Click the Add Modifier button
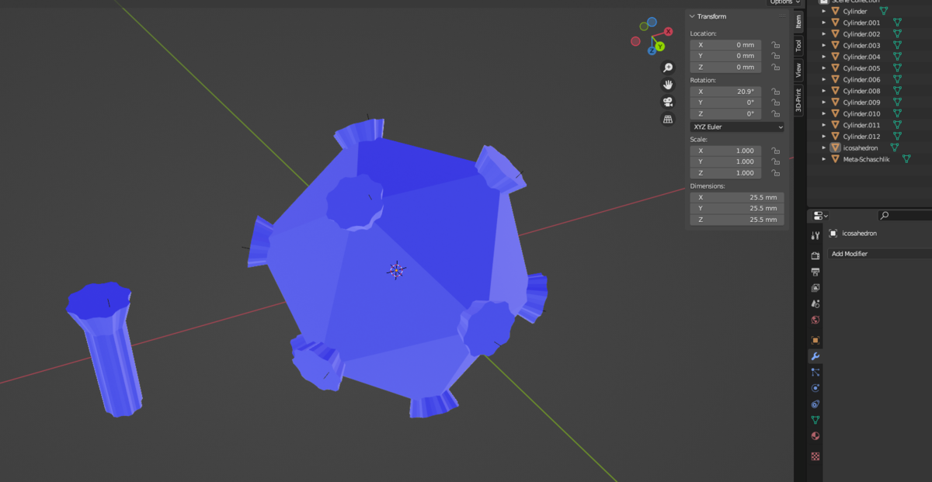This screenshot has width=932, height=482. [x=878, y=254]
